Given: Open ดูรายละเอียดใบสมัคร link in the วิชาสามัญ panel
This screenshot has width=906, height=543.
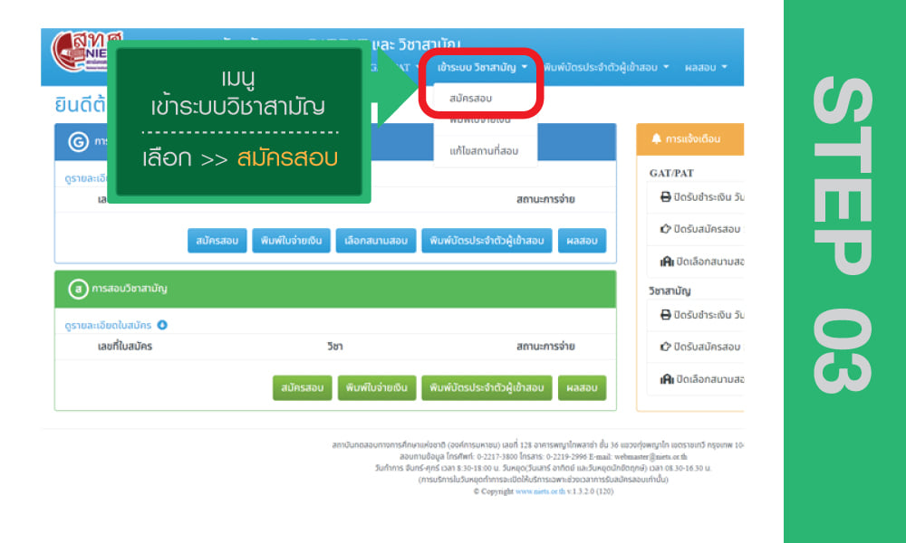Looking at the screenshot, I should tap(108, 326).
